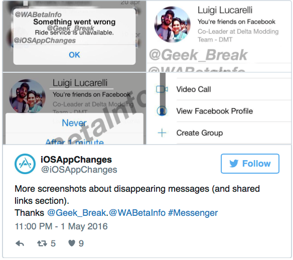The height and width of the screenshot is (260, 293).
Task: Click the Video Call camera icon
Action: pos(162,89)
